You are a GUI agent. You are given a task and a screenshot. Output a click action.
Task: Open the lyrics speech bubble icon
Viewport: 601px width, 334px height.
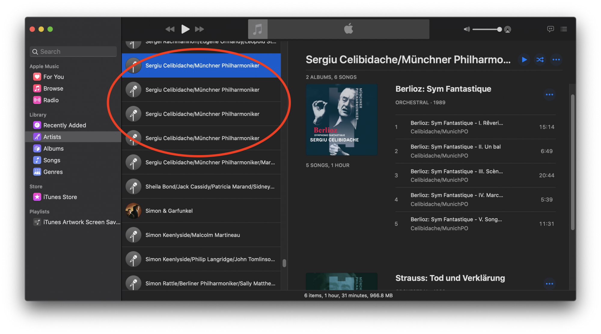point(550,29)
